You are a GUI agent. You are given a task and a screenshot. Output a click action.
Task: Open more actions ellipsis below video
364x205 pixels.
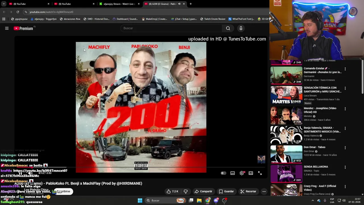tap(264, 191)
